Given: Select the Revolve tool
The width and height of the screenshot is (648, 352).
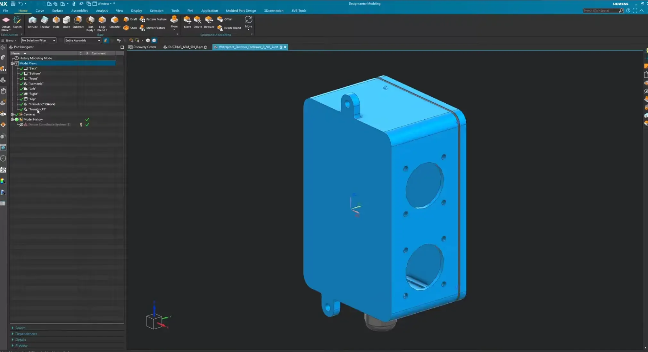Looking at the screenshot, I should 45,22.
